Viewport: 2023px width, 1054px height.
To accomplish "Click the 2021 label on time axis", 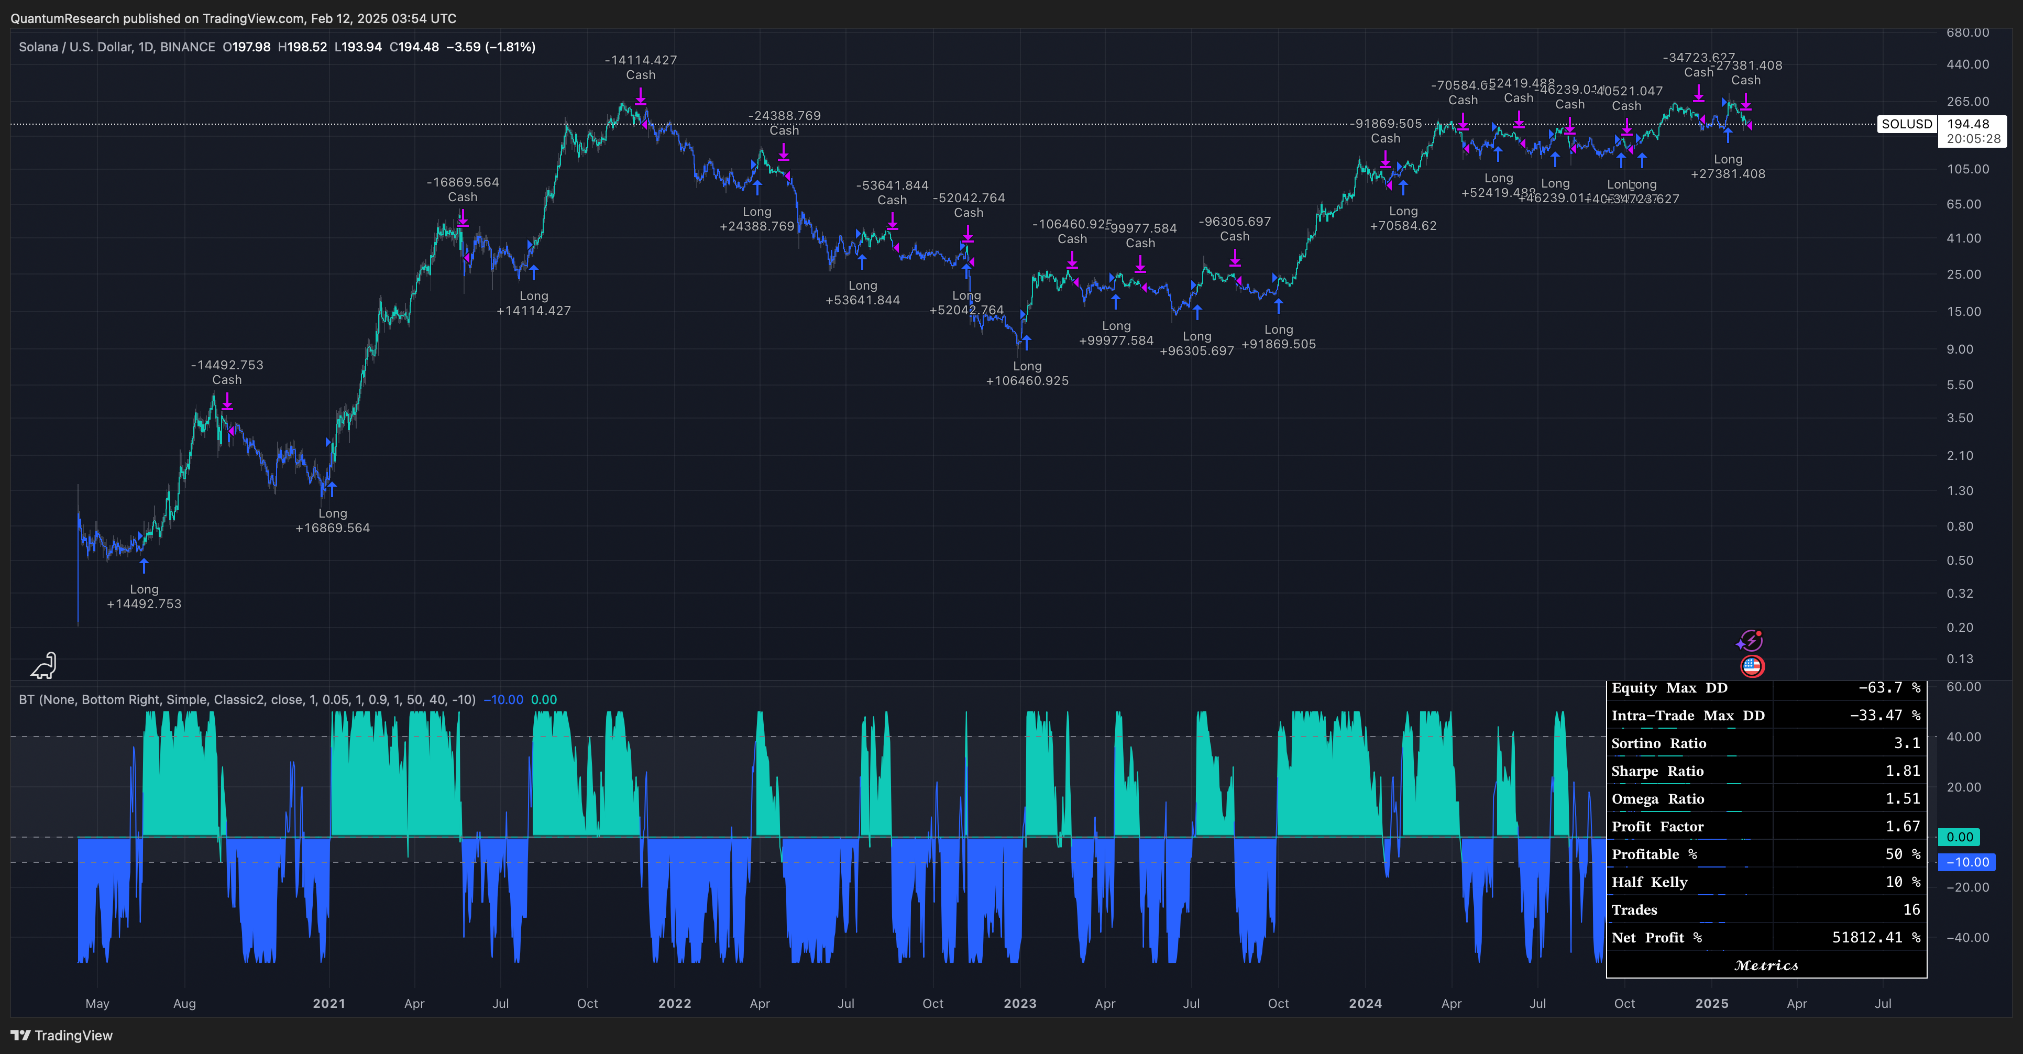I will [329, 1004].
